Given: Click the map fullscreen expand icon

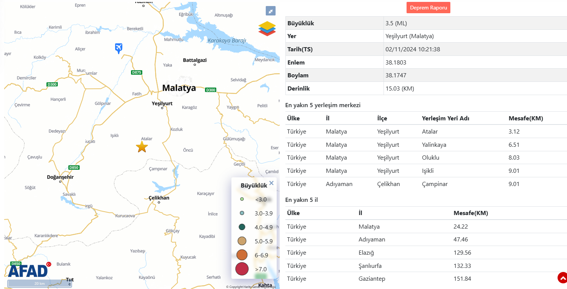Looking at the screenshot, I should point(271,11).
